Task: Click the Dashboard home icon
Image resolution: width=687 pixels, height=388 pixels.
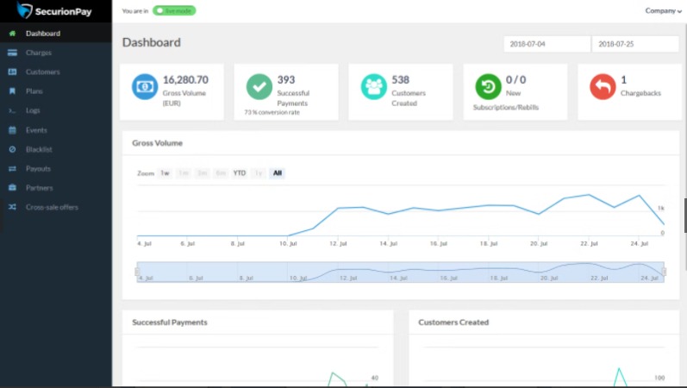Action: pyautogui.click(x=12, y=34)
